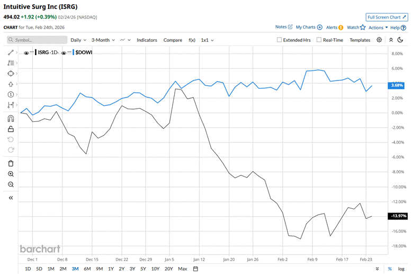413x274 pixels.
Task: Select the 6M range tab
Action: tap(87, 269)
